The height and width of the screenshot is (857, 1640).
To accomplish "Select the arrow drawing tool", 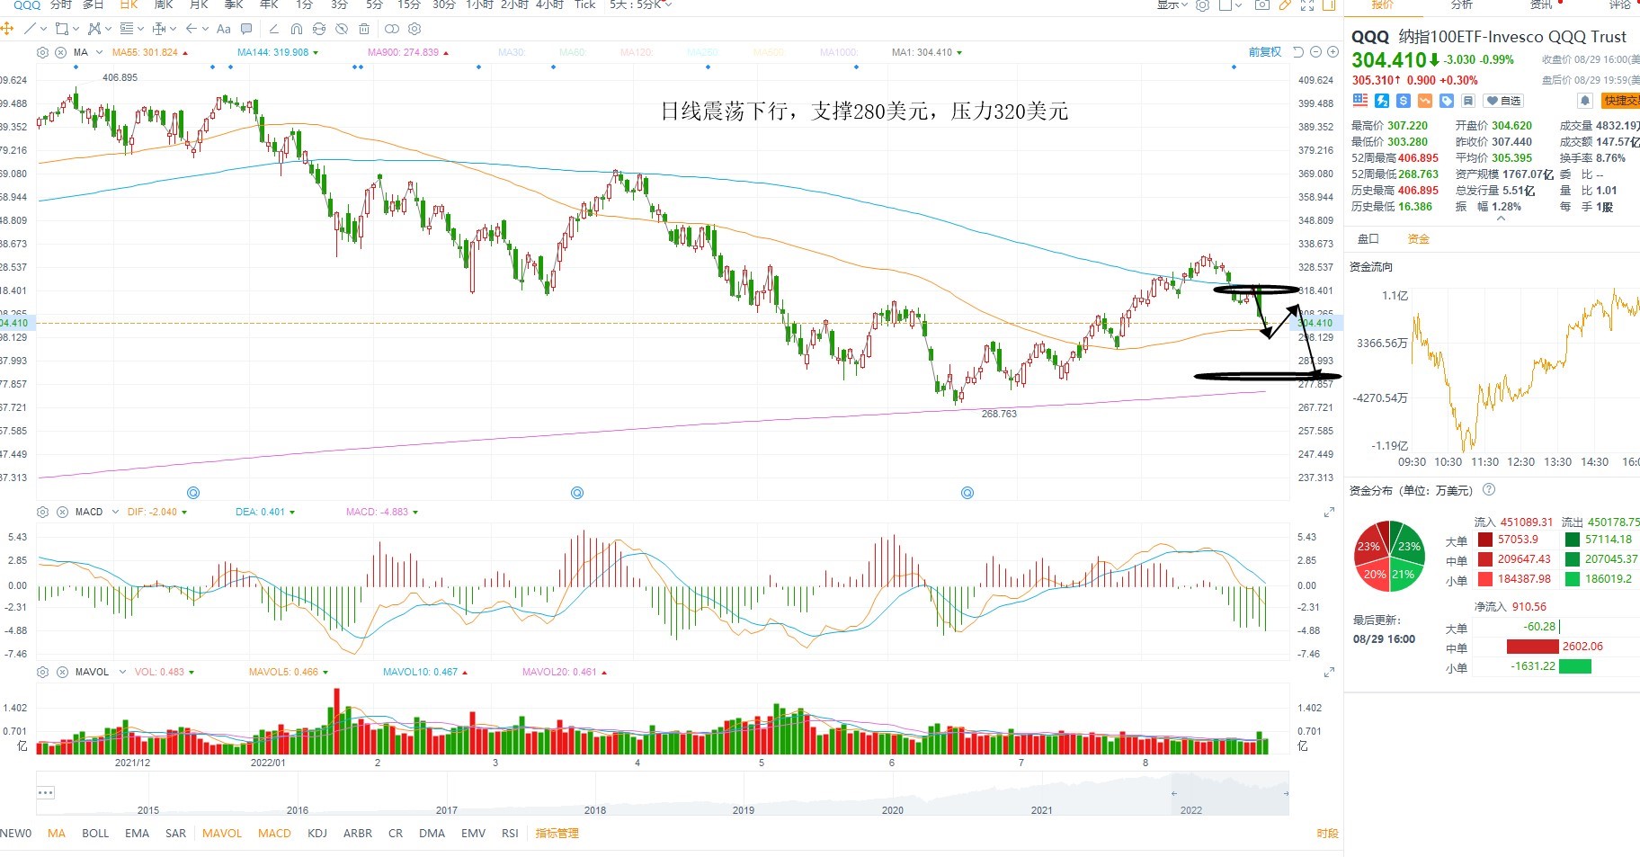I will [x=192, y=29].
